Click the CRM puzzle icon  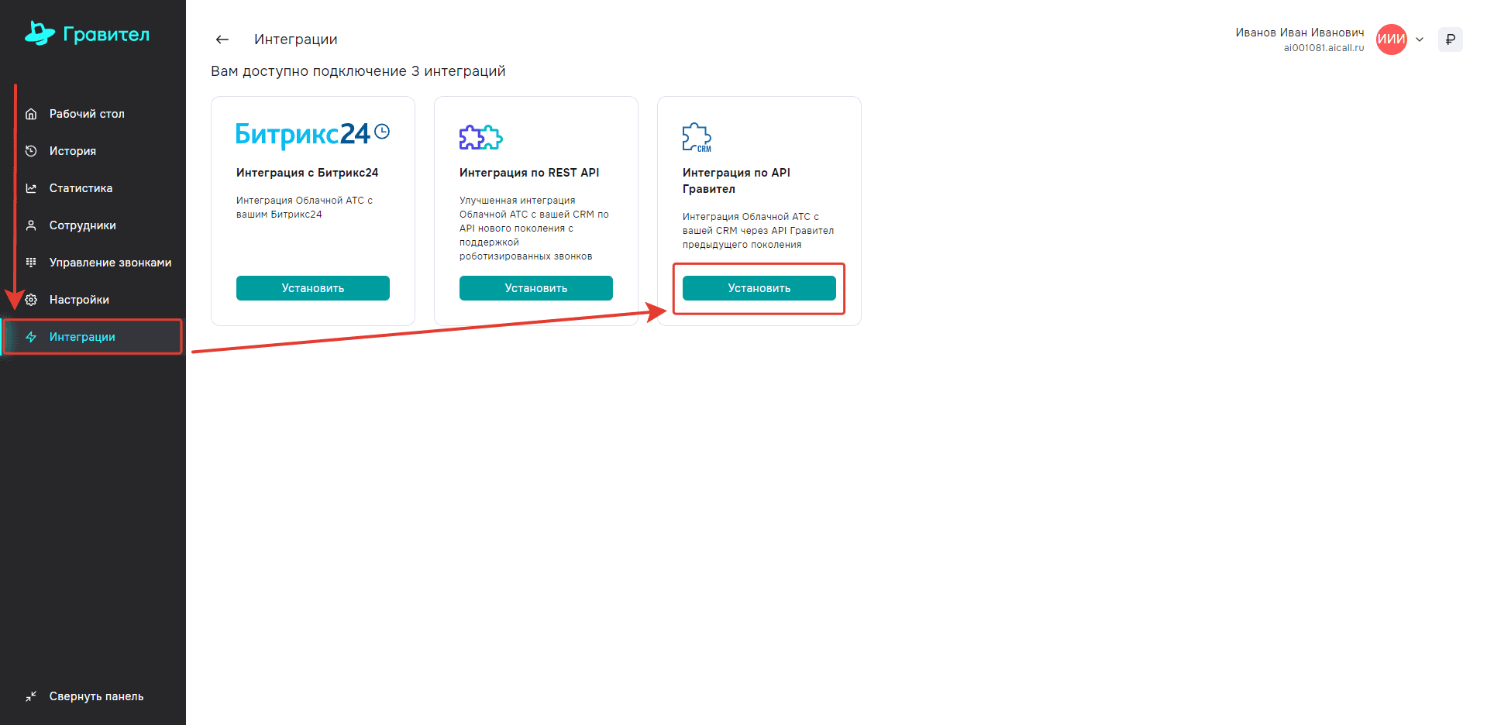[697, 137]
